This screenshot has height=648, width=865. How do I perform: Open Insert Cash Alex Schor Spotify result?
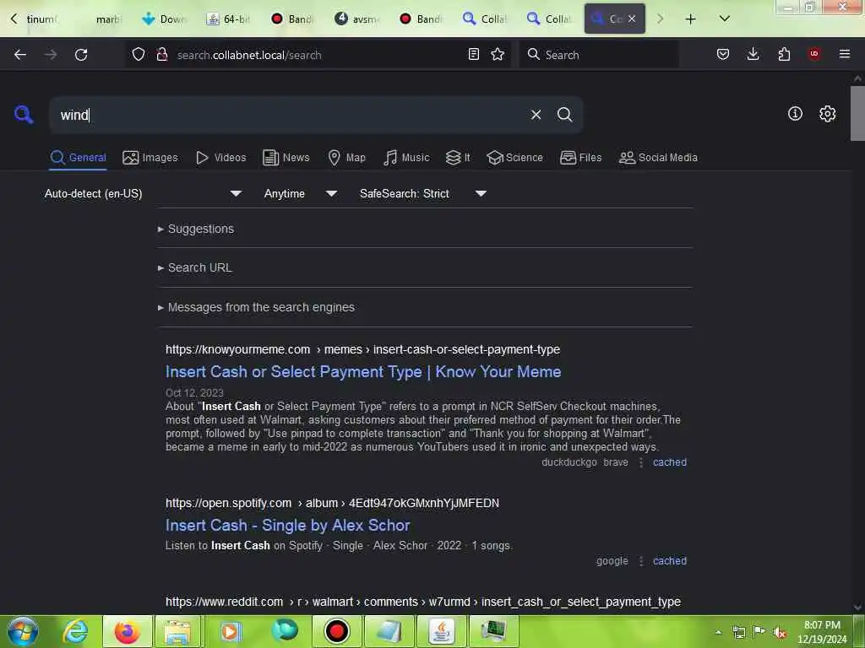coord(287,526)
